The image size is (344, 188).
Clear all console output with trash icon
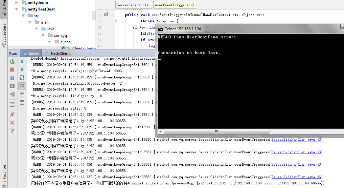pos(22,102)
